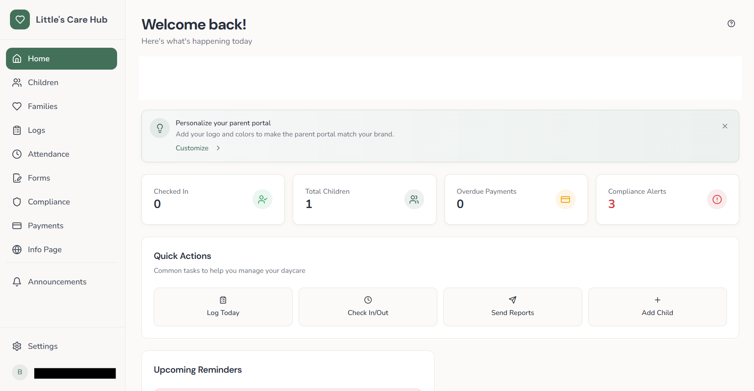Click the Announcements bell icon
This screenshot has height=391, width=754.
click(x=17, y=282)
